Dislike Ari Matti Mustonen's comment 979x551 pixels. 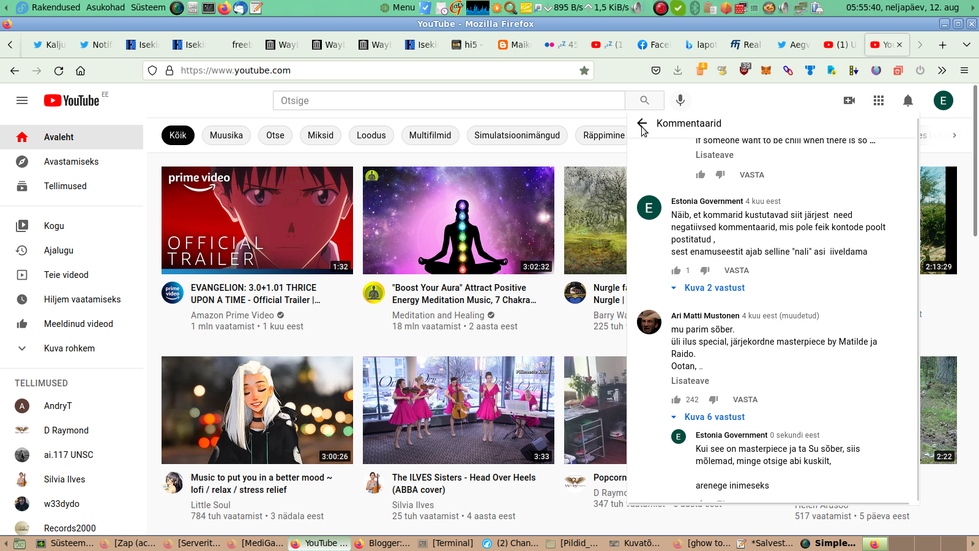[x=713, y=400]
